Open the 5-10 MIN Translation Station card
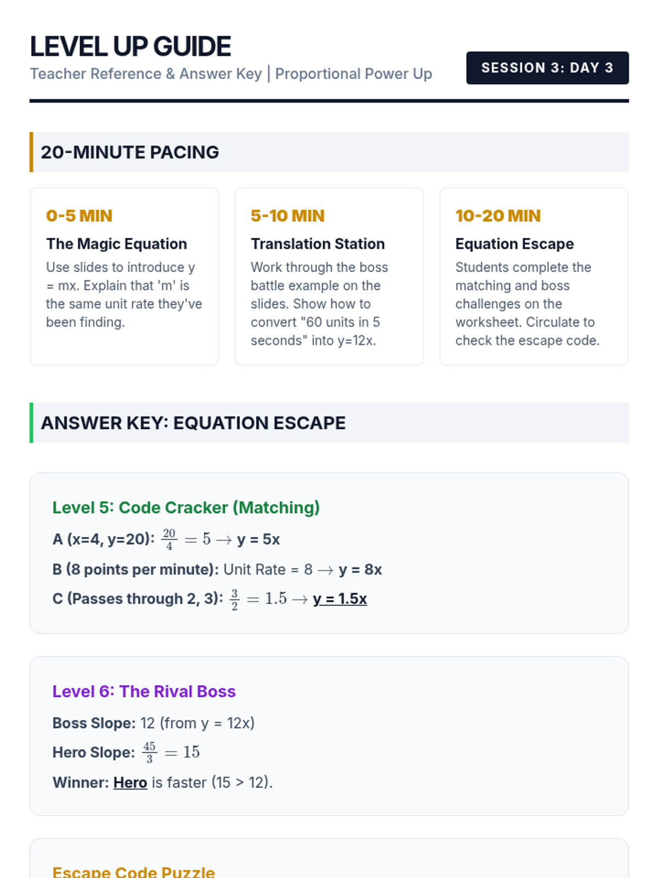This screenshot has width=658, height=878. coord(329,277)
